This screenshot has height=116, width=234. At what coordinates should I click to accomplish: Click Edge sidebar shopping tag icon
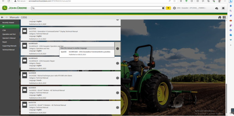(231, 15)
